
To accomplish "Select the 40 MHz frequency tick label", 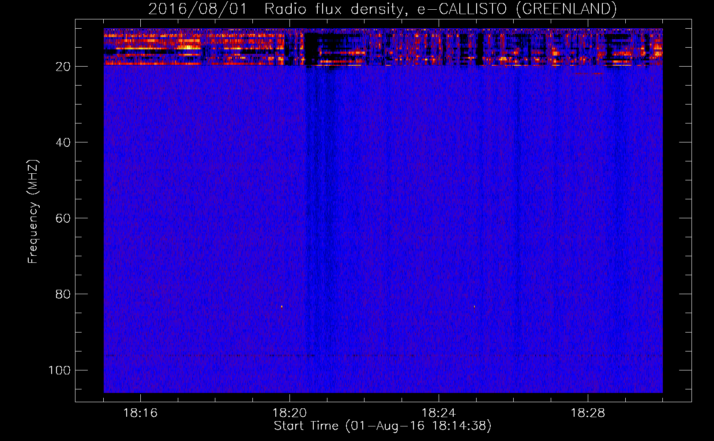I will 63,142.
